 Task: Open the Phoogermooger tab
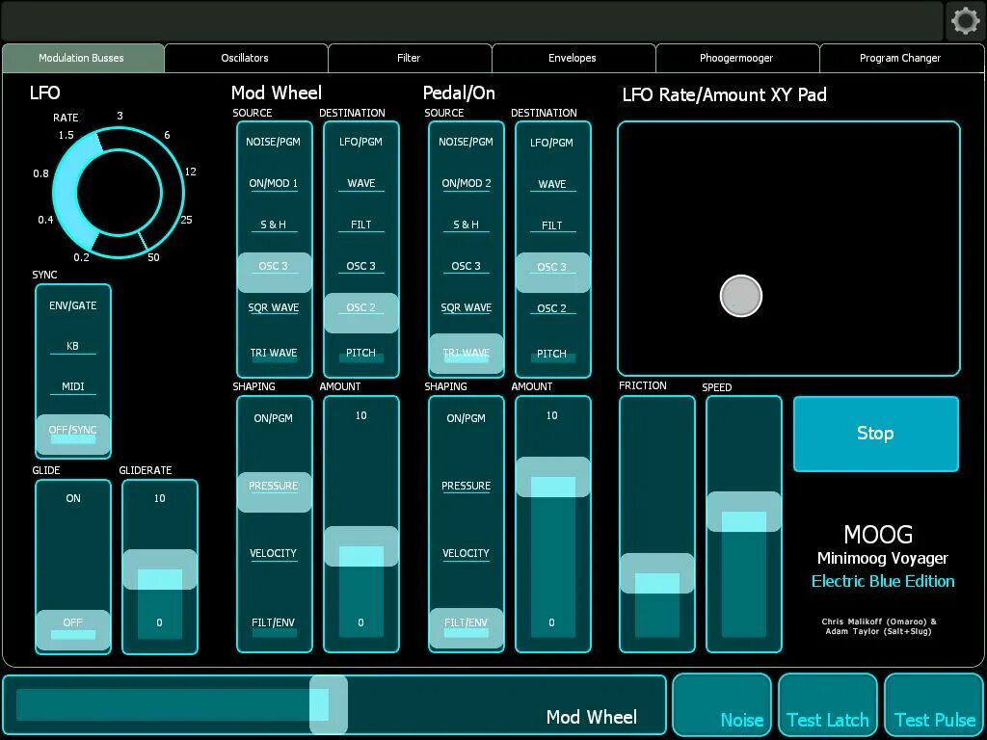[736, 58]
